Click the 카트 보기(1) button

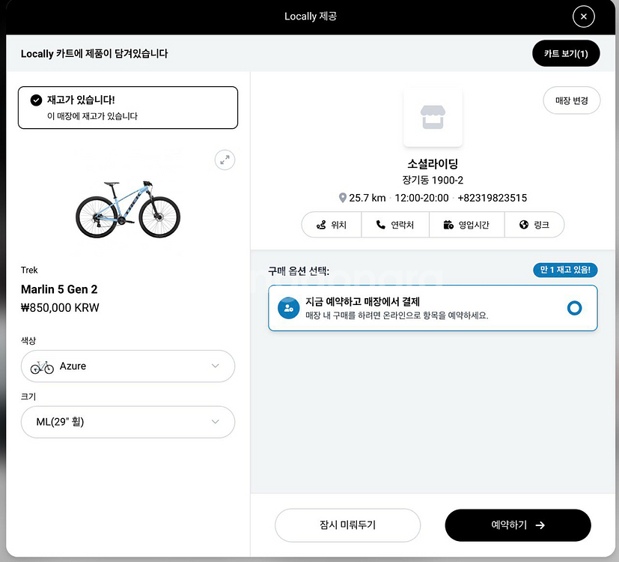(x=566, y=54)
